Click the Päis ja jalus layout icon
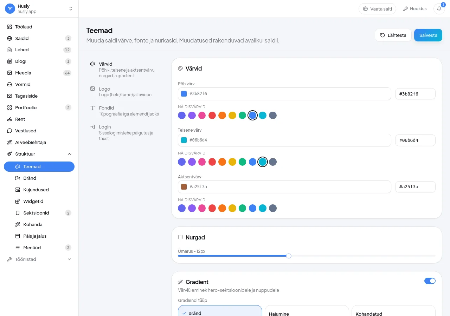Image resolution: width=450 pixels, height=316 pixels. tap(18, 236)
